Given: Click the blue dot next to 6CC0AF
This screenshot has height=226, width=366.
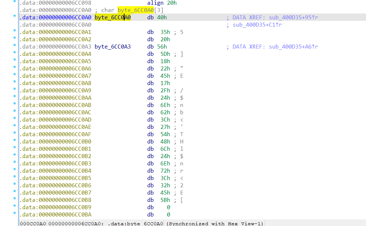Looking at the screenshot, I should click(x=14, y=134).
